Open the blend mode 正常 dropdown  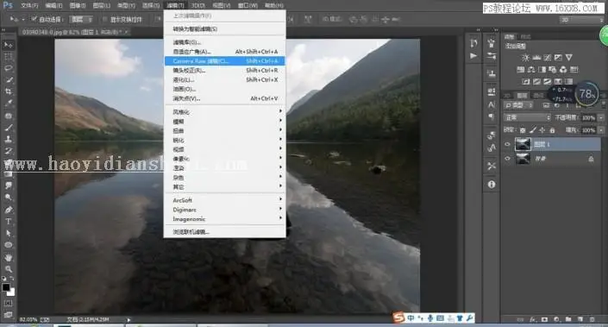tap(527, 117)
